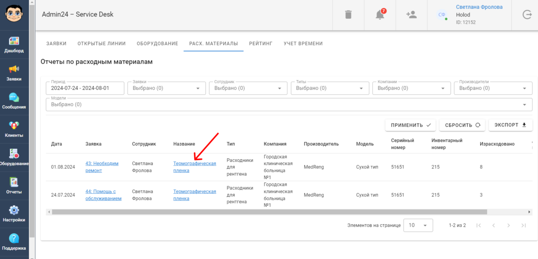Switch to the Оборудование tab
538x259 pixels.
click(x=157, y=44)
